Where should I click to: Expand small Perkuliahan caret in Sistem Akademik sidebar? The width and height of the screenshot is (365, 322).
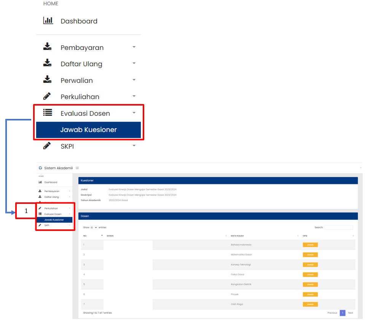coord(70,208)
